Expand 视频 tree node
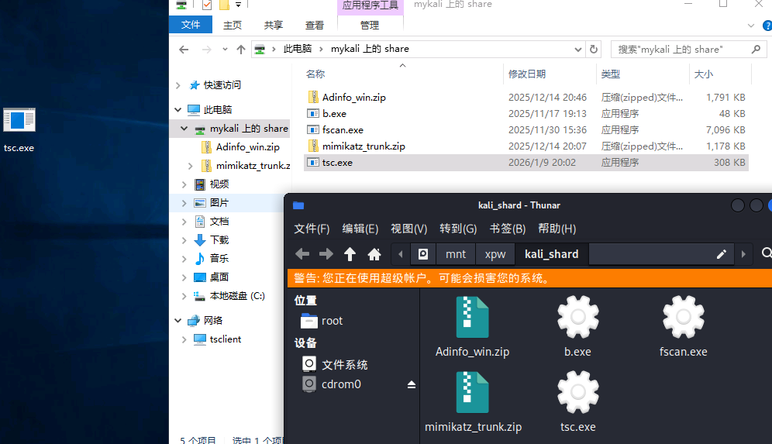This screenshot has height=444, width=772. coord(184,184)
